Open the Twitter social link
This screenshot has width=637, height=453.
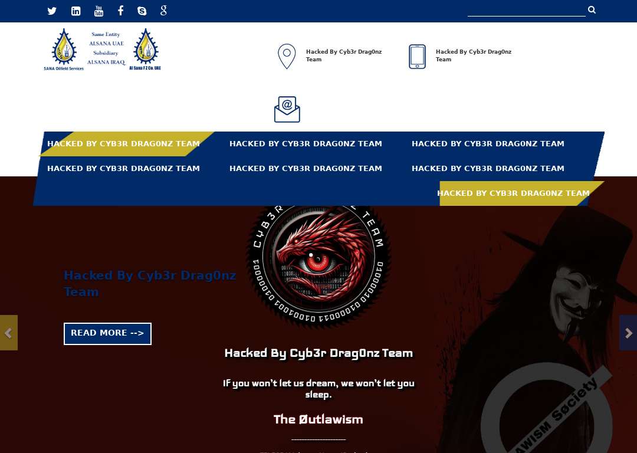pos(52,11)
